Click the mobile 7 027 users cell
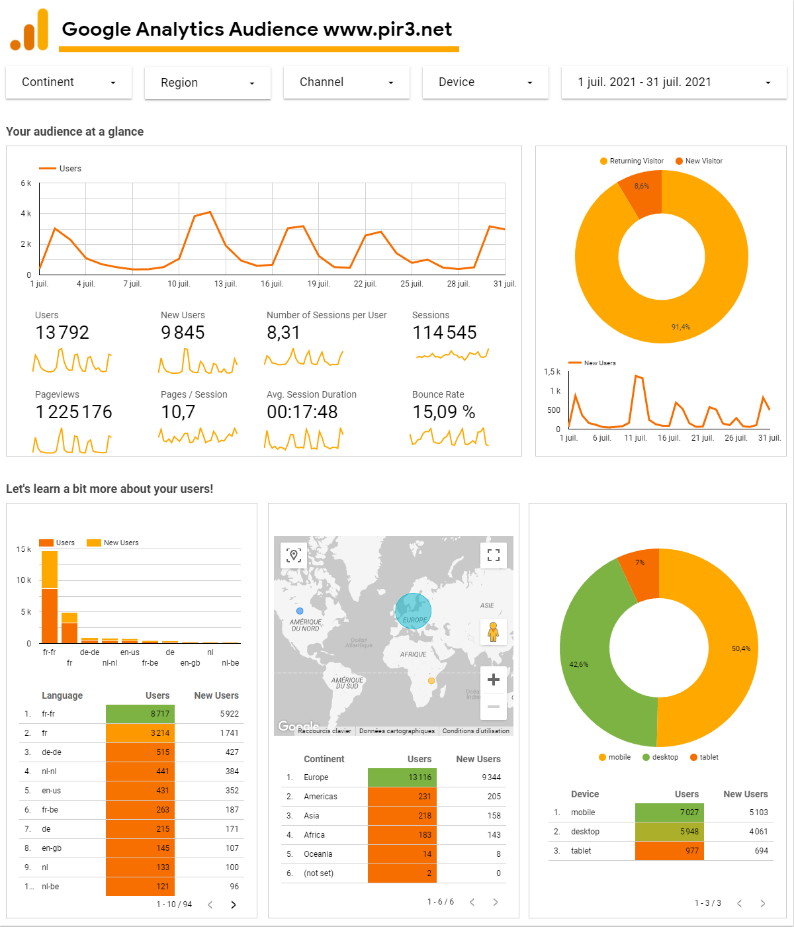The image size is (794, 927). pyautogui.click(x=670, y=813)
